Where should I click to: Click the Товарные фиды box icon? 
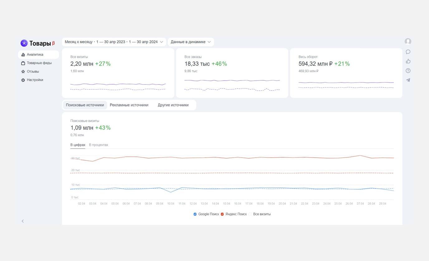[x=23, y=63]
